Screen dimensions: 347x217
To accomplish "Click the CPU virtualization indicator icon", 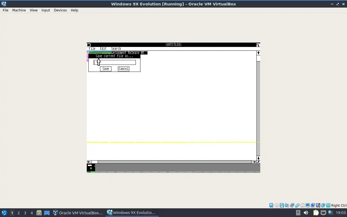I will (318, 205).
